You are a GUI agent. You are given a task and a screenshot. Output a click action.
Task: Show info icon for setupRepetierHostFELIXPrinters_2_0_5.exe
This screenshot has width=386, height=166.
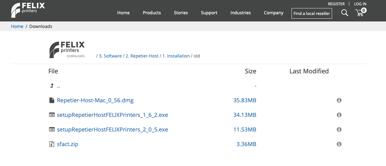click(x=339, y=130)
